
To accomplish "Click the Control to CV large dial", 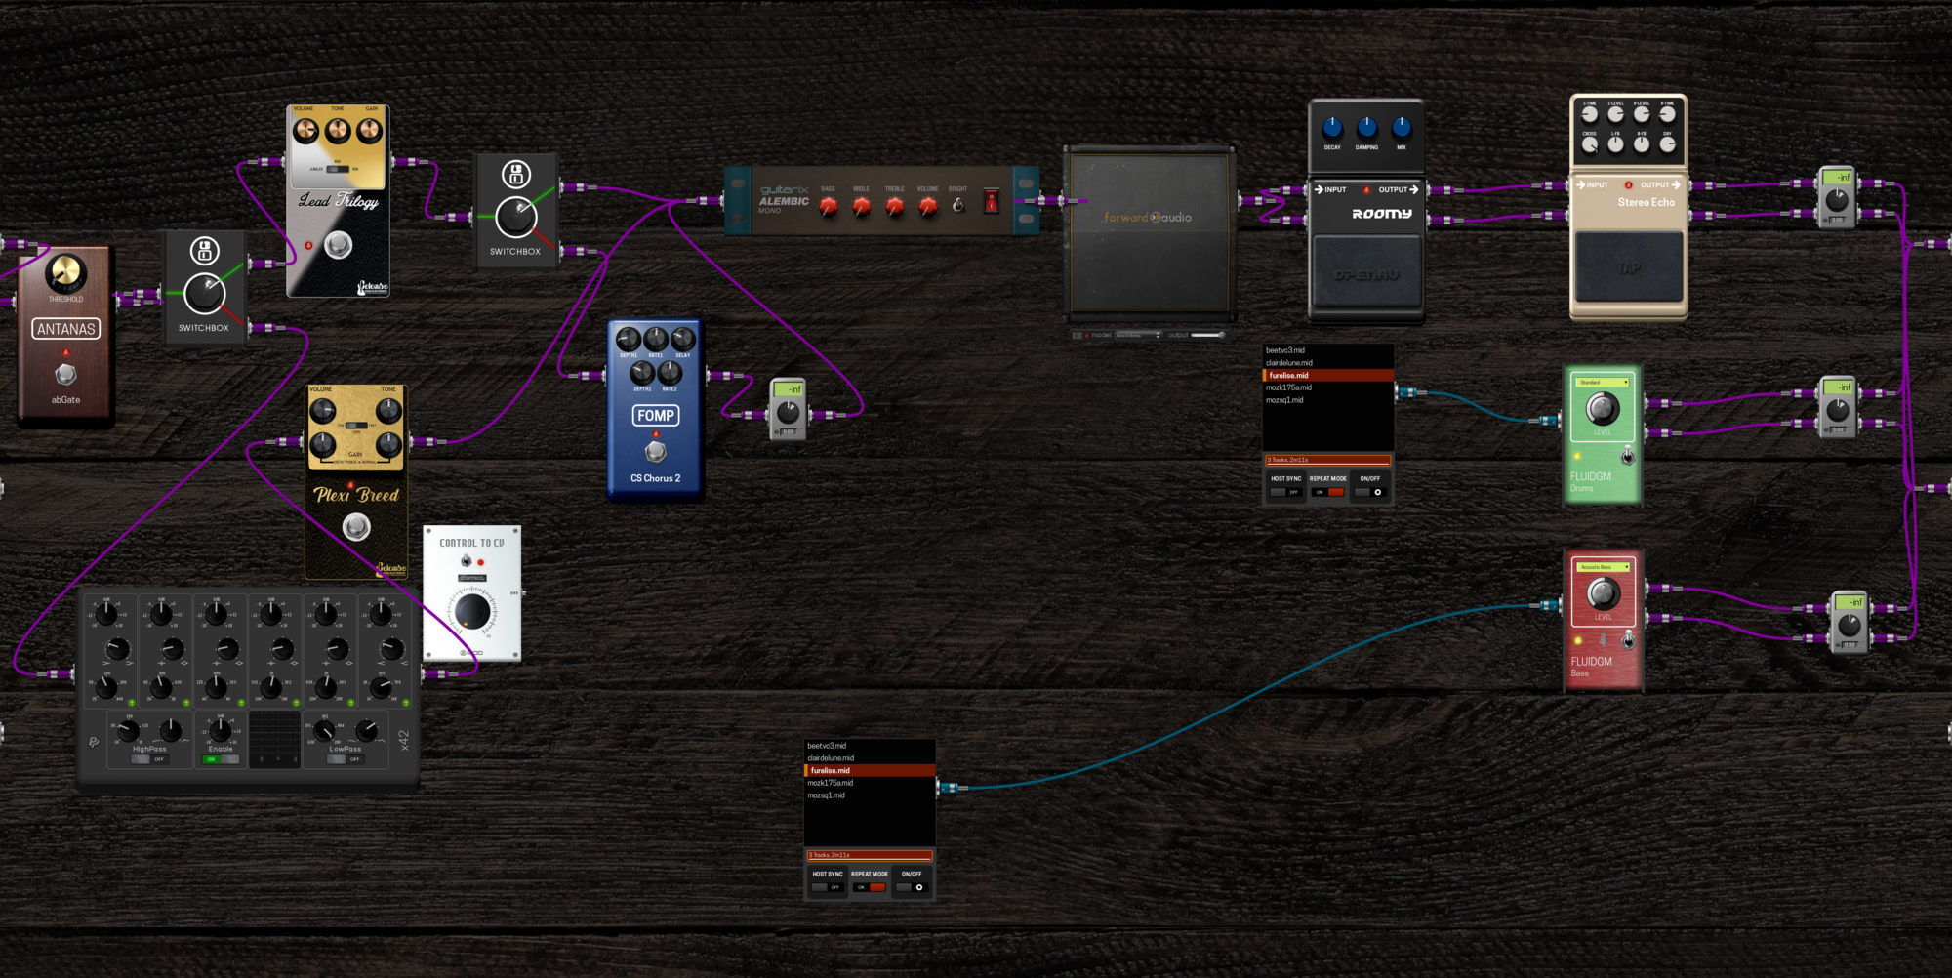I will [472, 611].
